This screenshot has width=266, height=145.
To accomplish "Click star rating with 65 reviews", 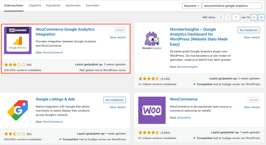I will point(15,134).
